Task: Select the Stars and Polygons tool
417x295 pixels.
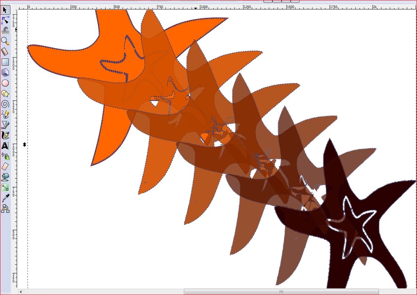Action: [x=5, y=93]
